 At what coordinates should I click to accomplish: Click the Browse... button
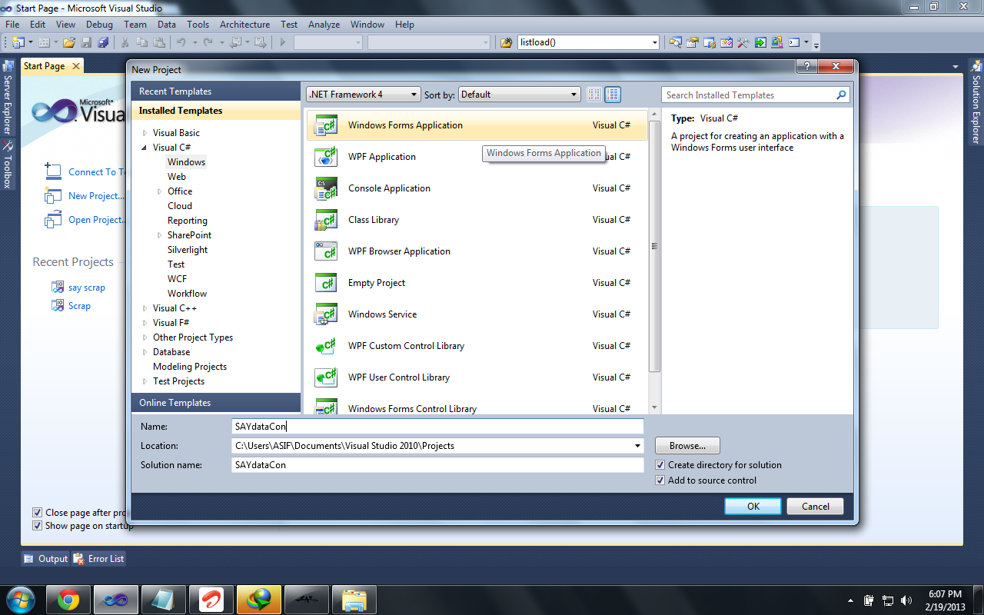[x=687, y=446]
